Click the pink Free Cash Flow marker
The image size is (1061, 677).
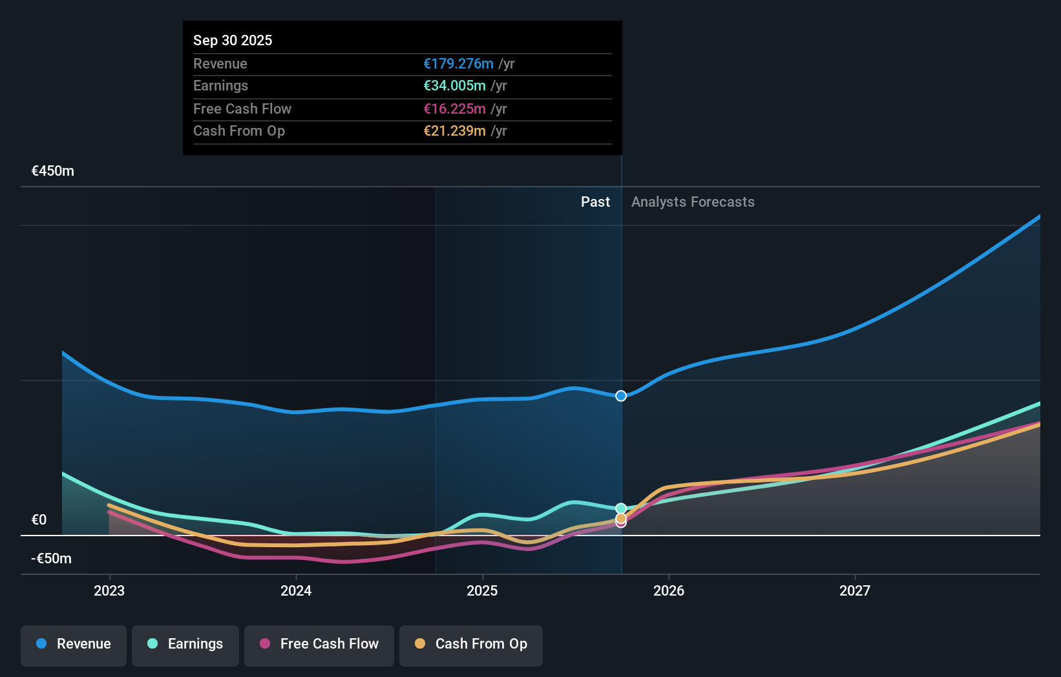point(620,523)
